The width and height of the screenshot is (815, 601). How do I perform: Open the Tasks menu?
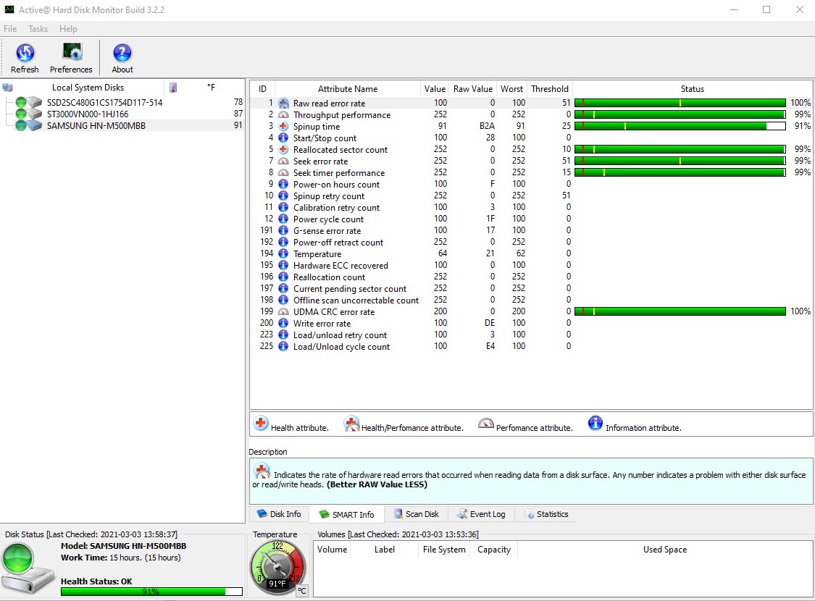[38, 29]
